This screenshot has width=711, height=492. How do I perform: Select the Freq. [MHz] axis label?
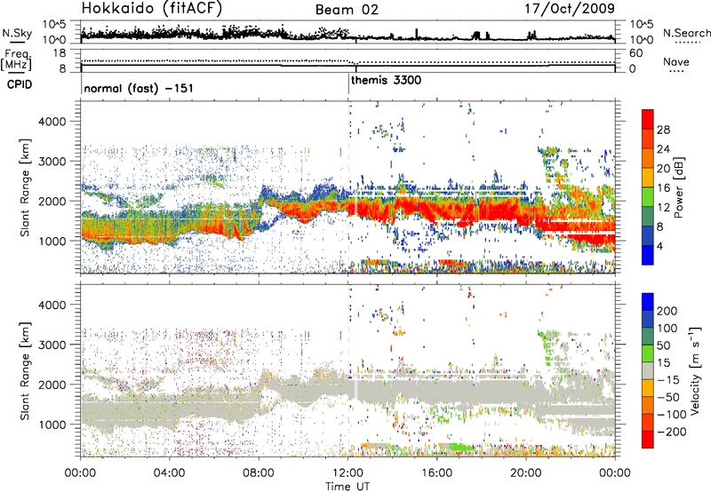tap(16, 60)
